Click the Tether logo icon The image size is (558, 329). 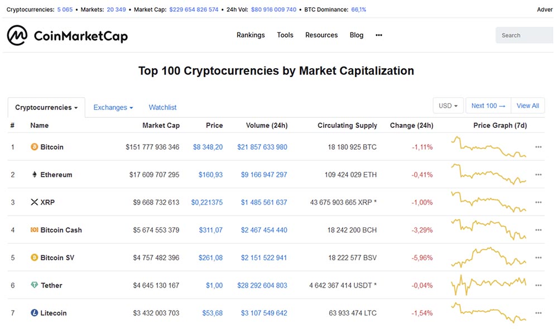click(35, 285)
